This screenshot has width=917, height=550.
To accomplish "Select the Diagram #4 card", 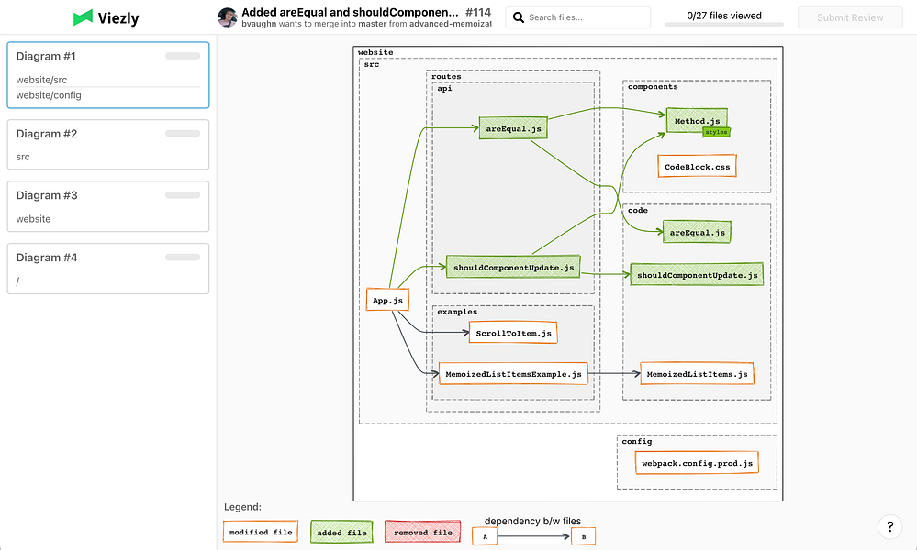I will pos(108,269).
